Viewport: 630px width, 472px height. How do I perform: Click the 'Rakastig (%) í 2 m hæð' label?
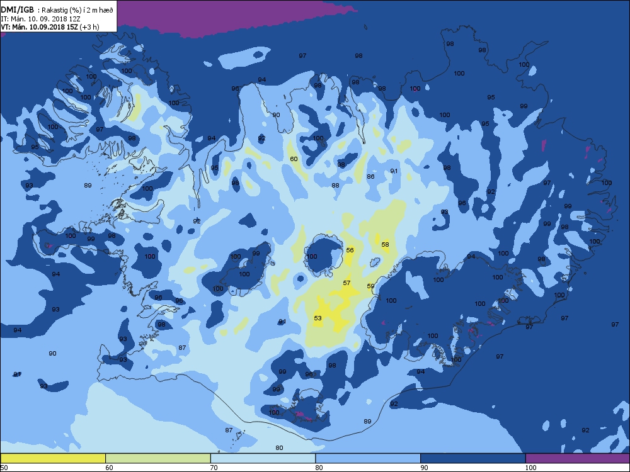click(77, 11)
